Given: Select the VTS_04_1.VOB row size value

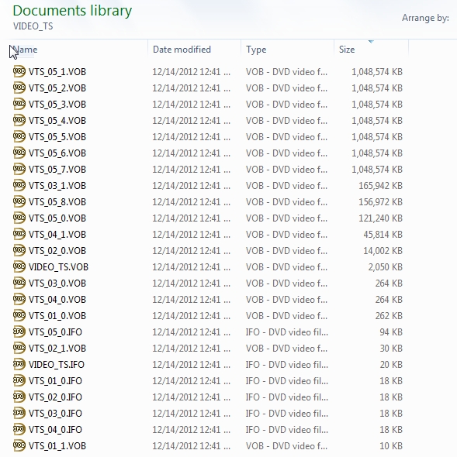Looking at the screenshot, I should click(x=383, y=235).
